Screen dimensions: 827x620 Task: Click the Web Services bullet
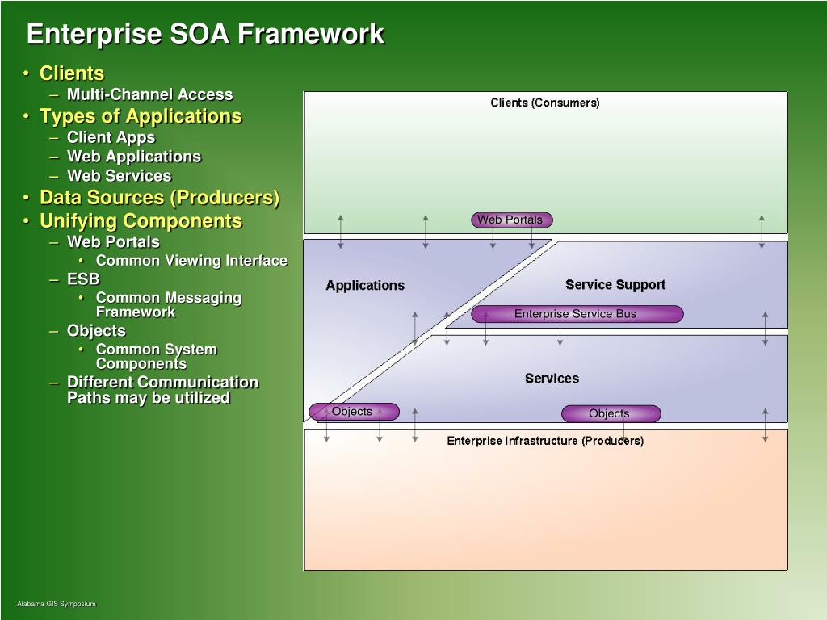pos(120,175)
